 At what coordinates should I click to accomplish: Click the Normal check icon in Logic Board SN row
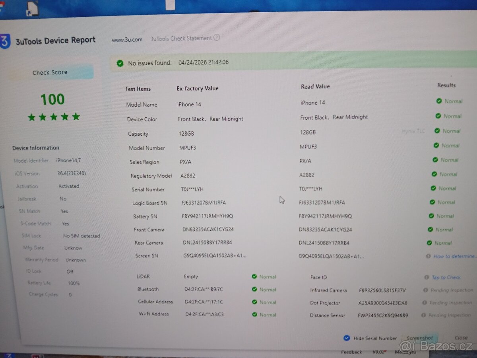432,202
